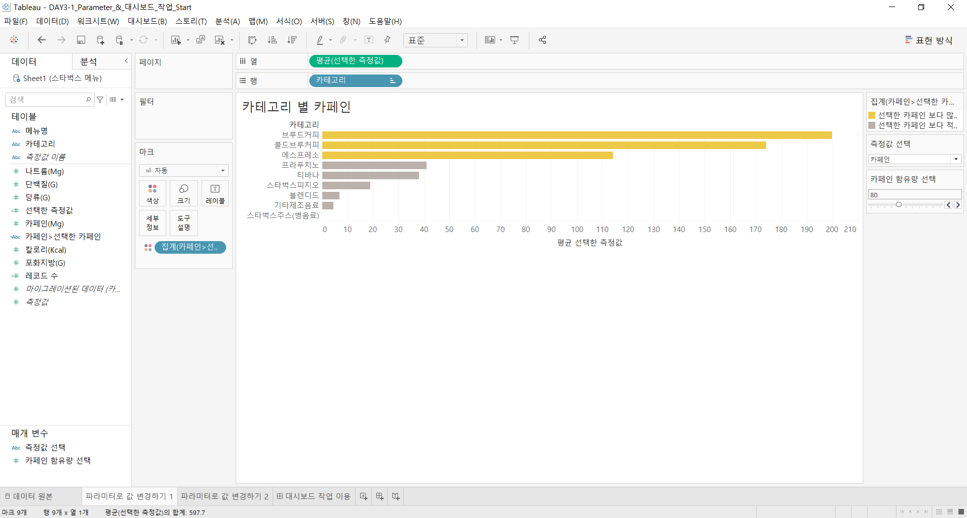Collapse the data pane with arrow
The height and width of the screenshot is (518, 967).
click(x=126, y=61)
